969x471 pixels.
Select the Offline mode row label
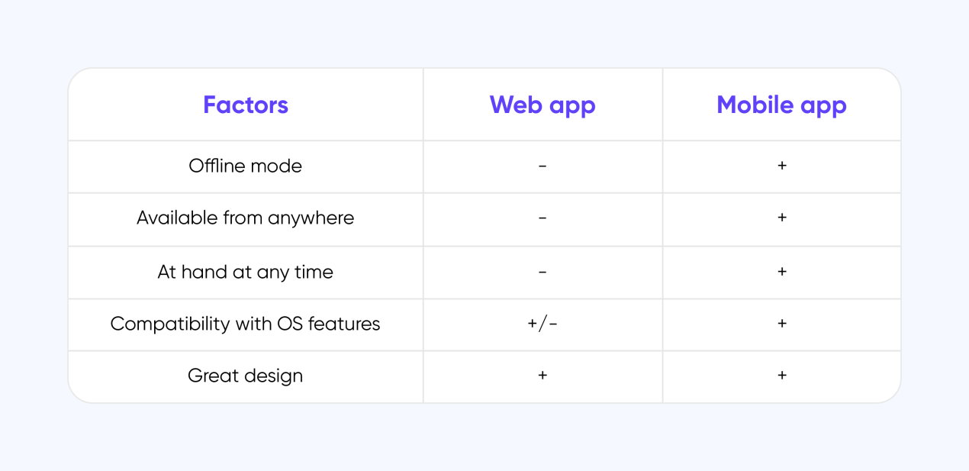(x=246, y=166)
